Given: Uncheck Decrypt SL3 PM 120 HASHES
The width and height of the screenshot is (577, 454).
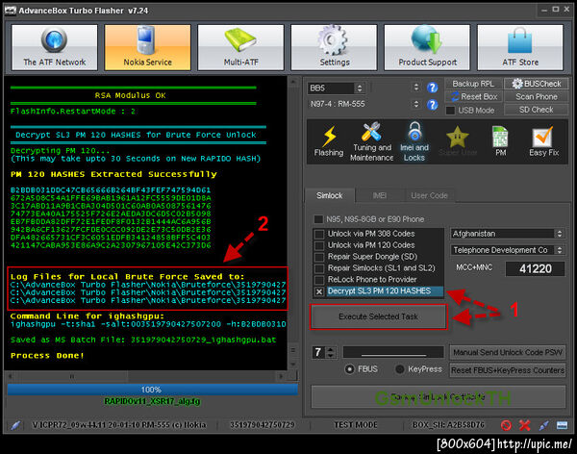Looking at the screenshot, I should (x=319, y=291).
